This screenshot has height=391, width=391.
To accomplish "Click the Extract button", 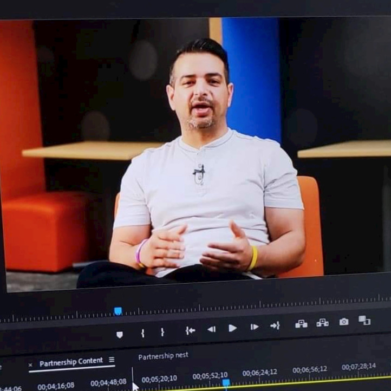I will click(322, 323).
